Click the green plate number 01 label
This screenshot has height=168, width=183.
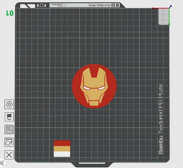10,13
